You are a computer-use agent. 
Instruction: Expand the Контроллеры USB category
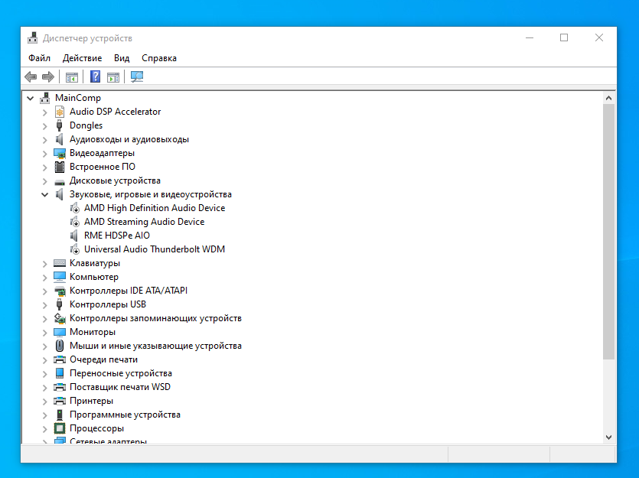coord(45,305)
